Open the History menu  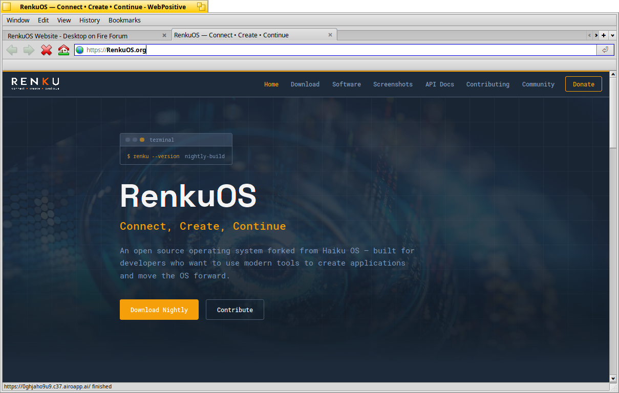point(90,20)
